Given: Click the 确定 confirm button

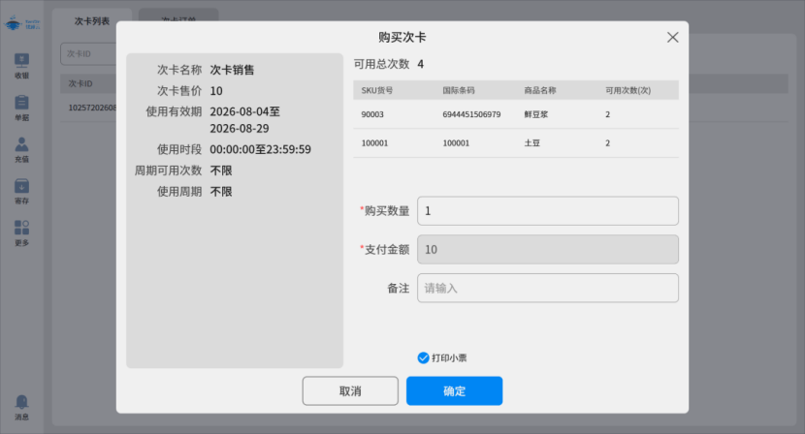Looking at the screenshot, I should pos(454,391).
